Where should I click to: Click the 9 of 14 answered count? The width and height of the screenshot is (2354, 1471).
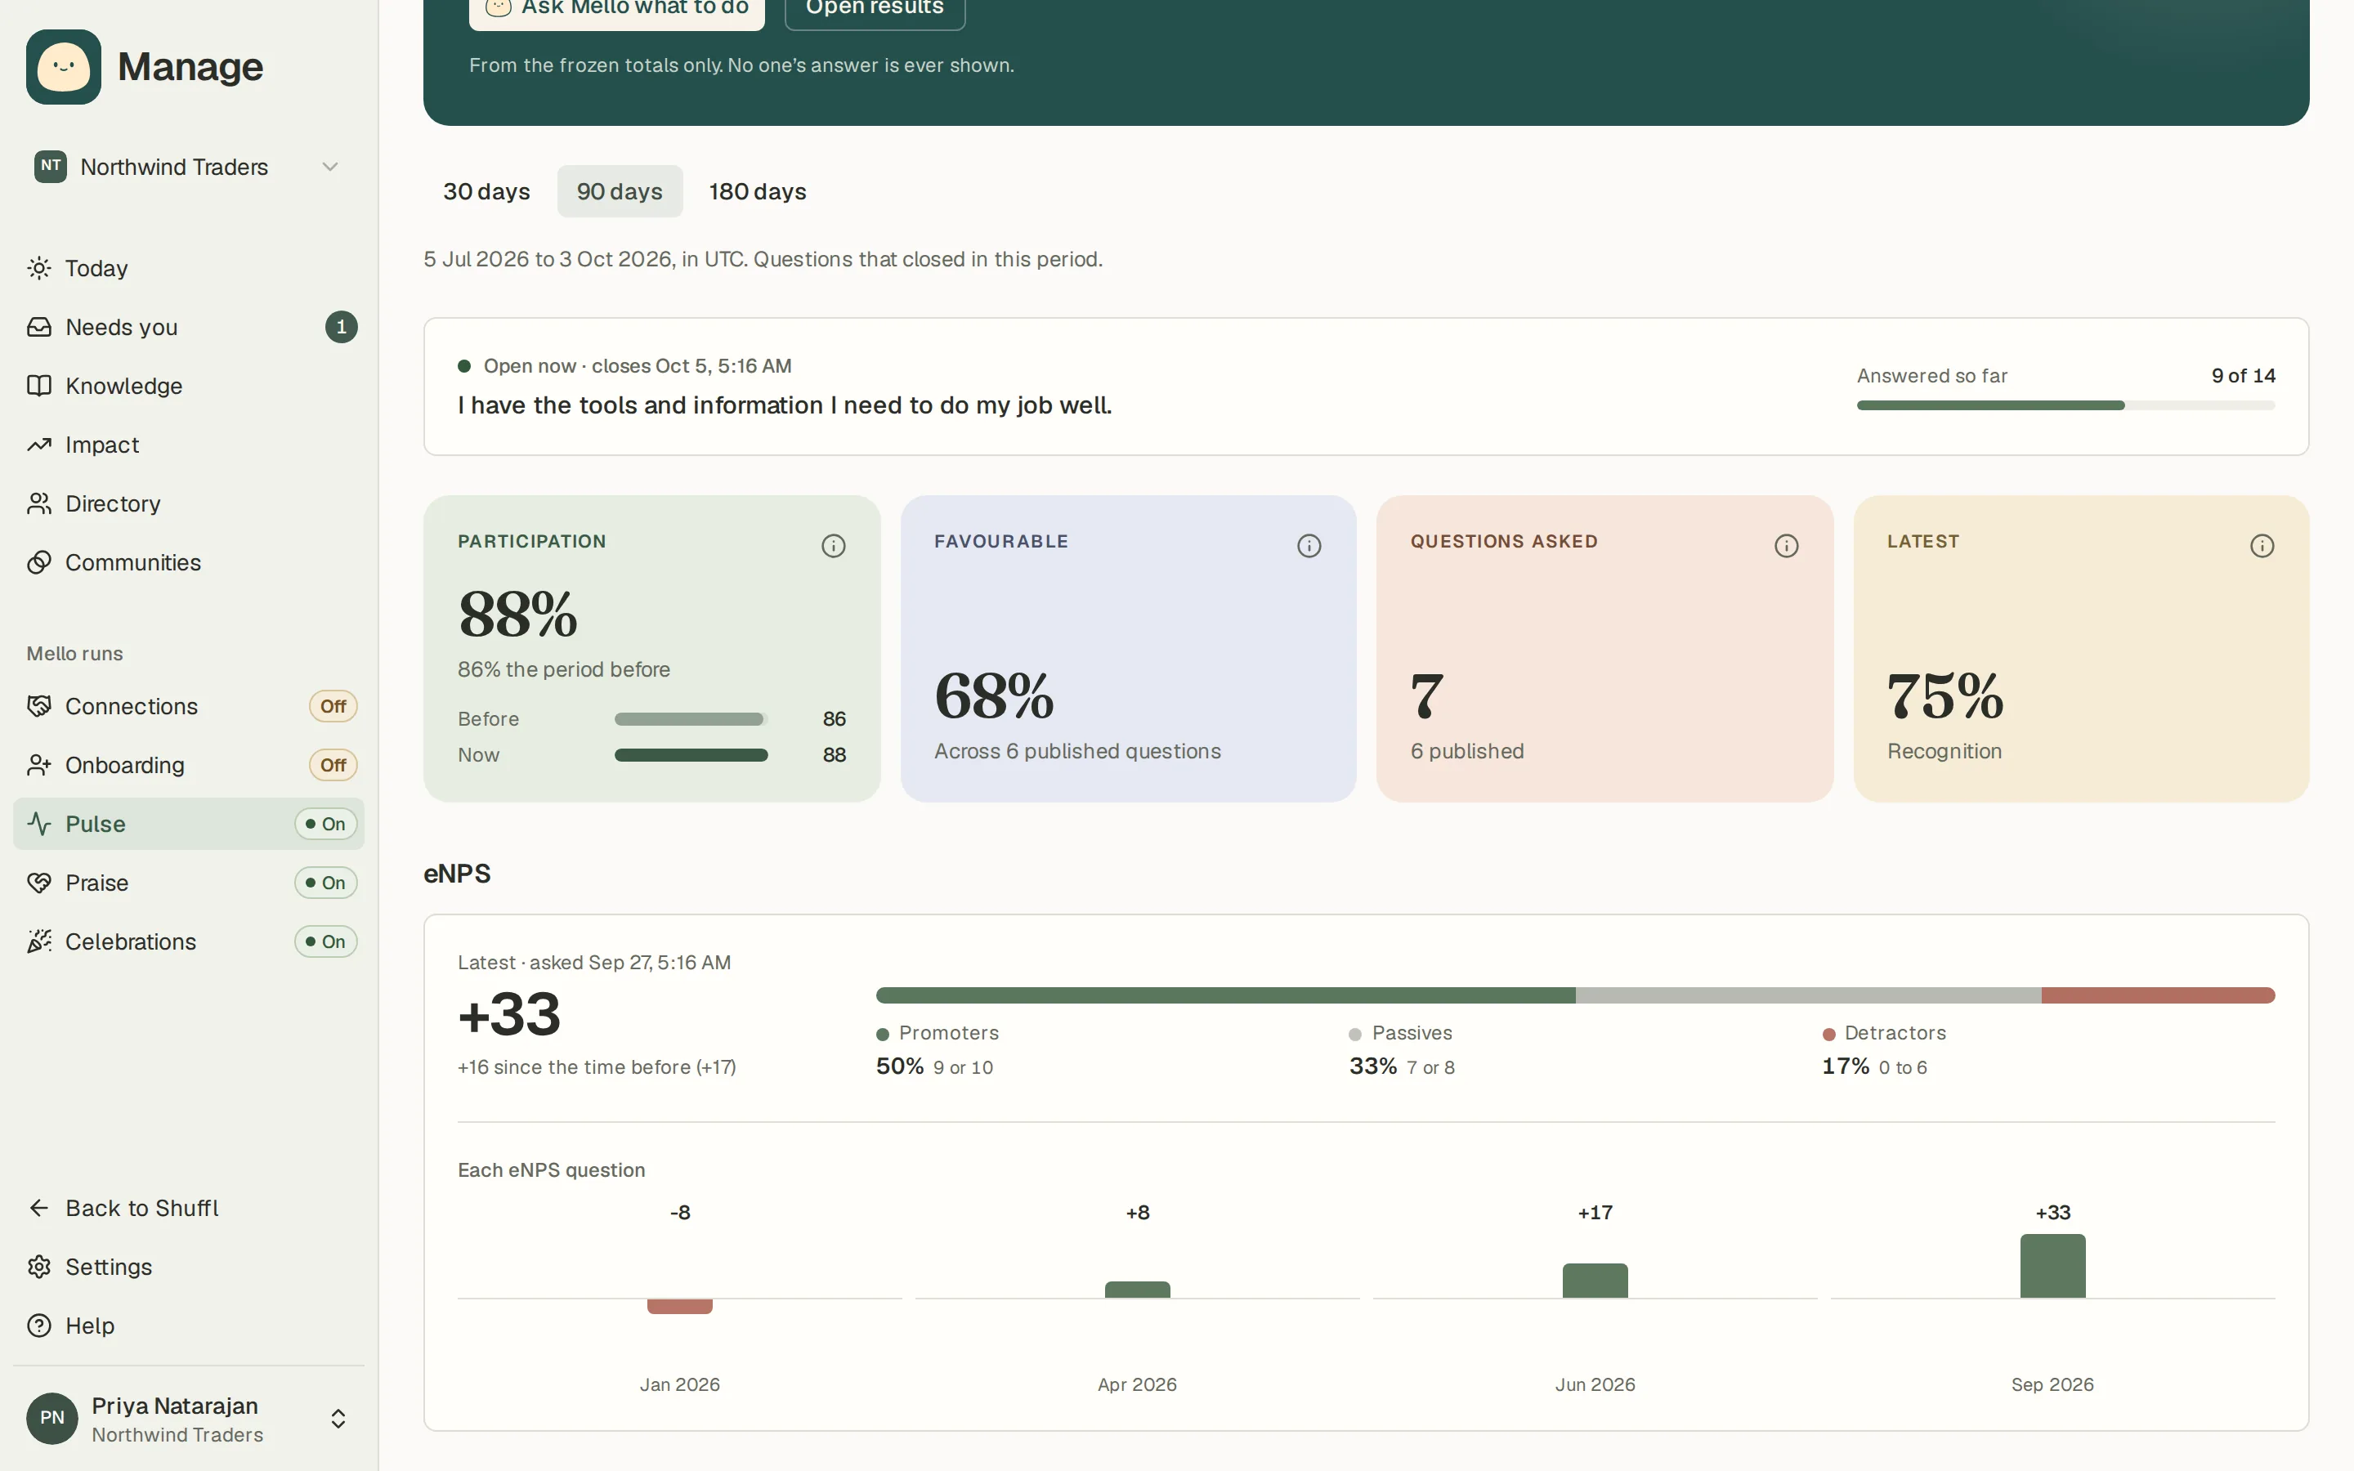click(2243, 376)
